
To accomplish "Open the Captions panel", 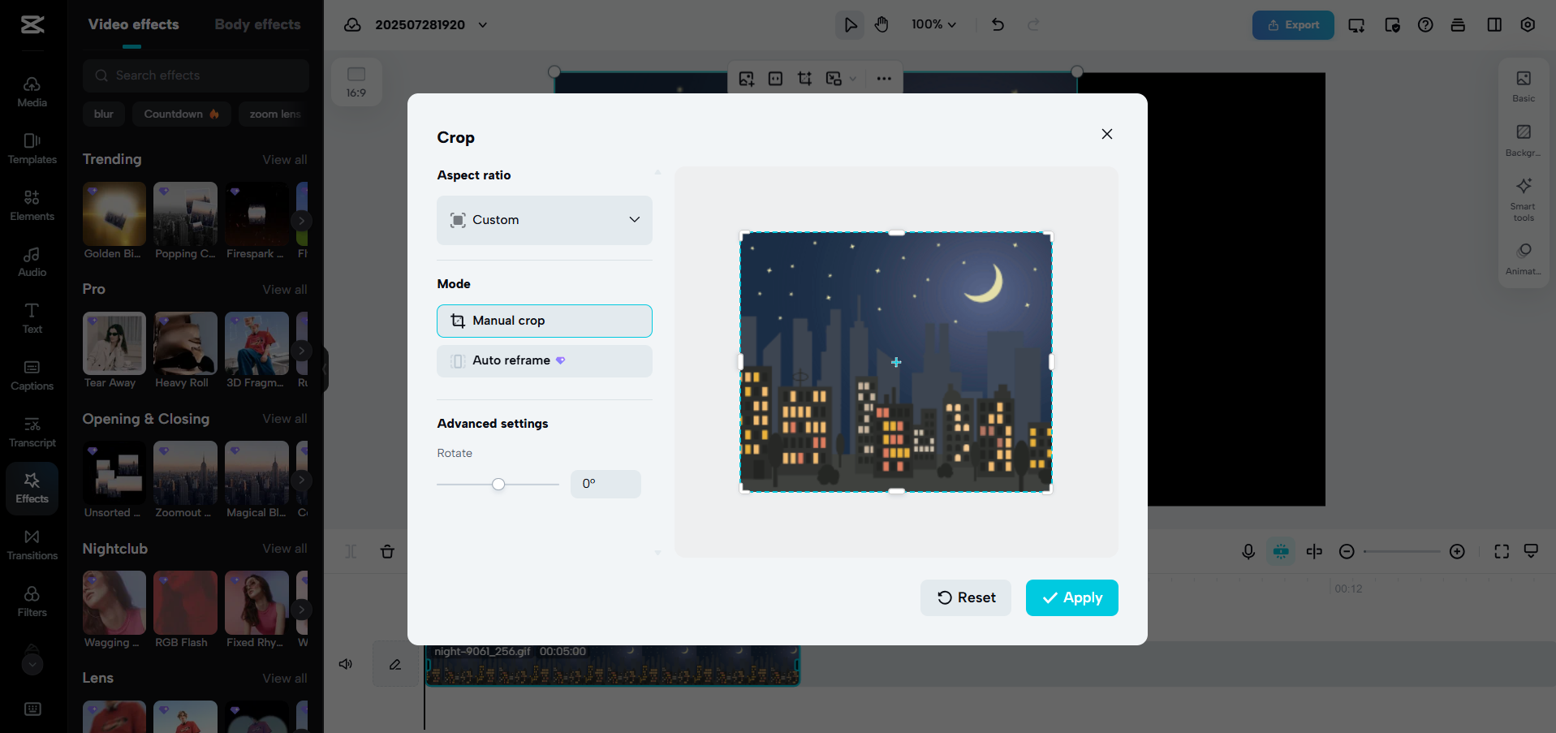I will [x=32, y=373].
